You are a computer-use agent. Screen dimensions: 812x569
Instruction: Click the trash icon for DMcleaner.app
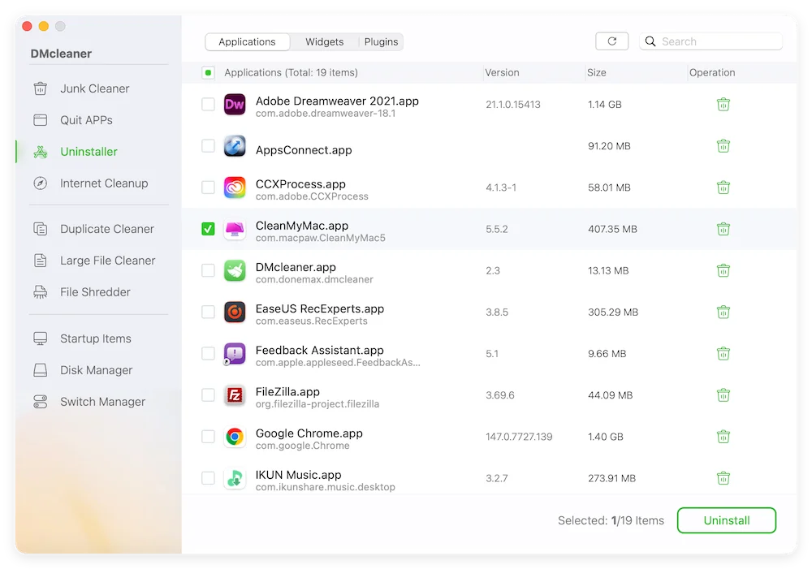[723, 270]
